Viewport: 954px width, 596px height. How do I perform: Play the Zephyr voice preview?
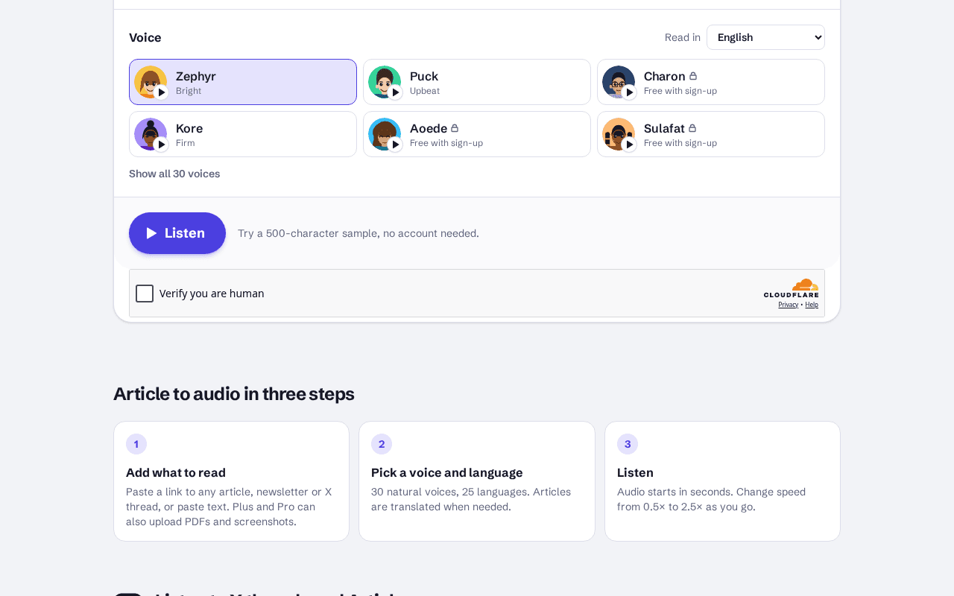coord(161,92)
